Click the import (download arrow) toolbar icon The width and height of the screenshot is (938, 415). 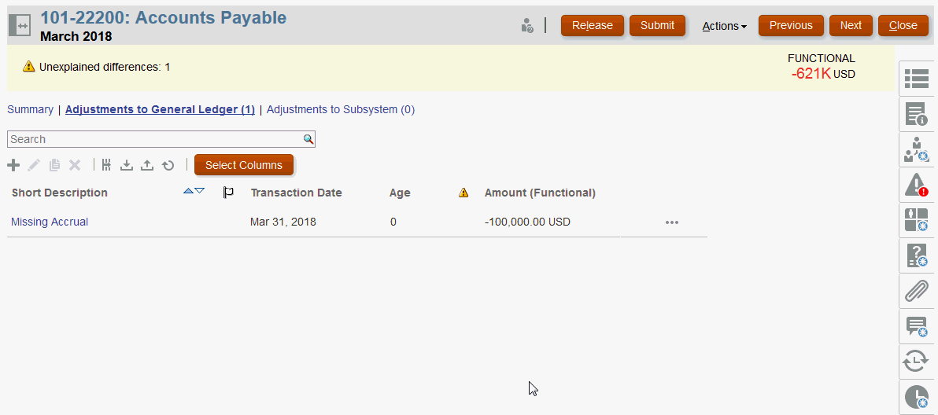(126, 165)
